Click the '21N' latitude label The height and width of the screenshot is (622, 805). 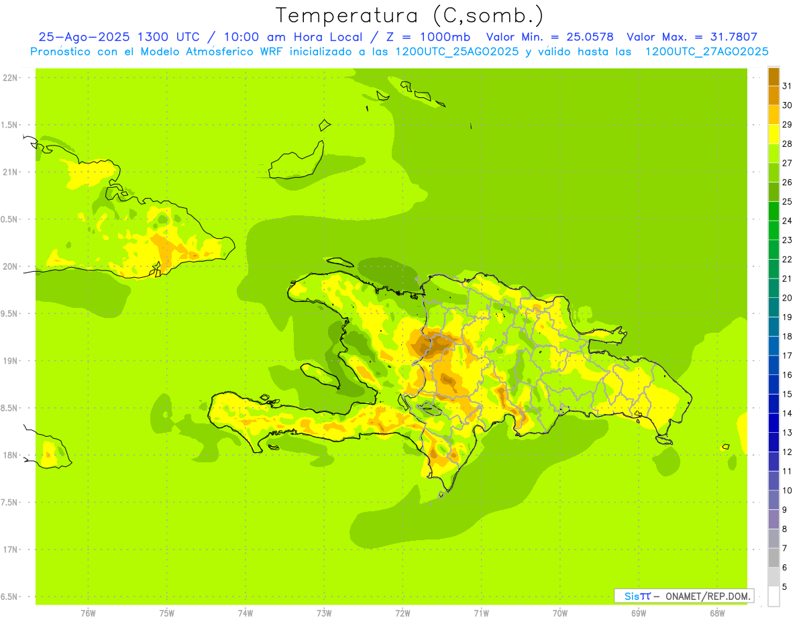click(11, 172)
